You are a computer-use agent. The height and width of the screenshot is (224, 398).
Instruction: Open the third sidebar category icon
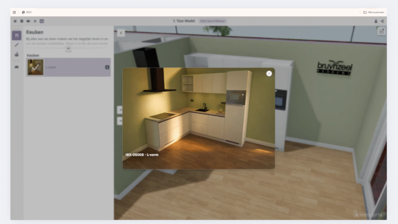16,54
